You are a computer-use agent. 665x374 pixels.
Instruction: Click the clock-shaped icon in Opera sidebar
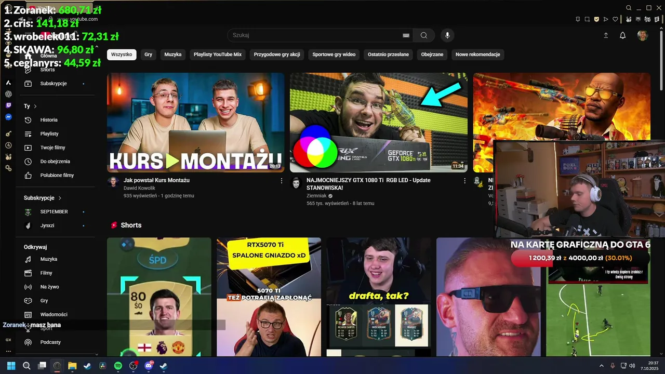[x=8, y=145]
